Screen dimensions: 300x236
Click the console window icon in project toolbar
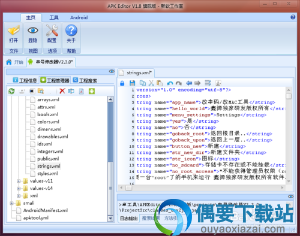32,91
